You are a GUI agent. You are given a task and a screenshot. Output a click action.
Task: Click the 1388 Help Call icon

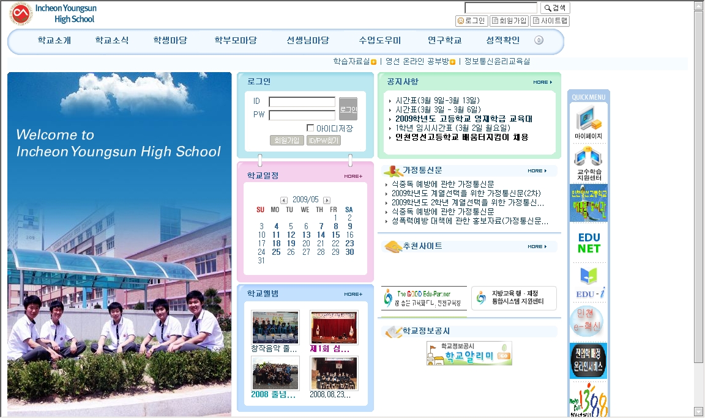click(588, 400)
